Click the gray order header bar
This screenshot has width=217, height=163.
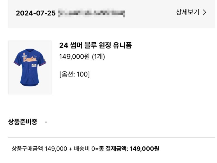tap(112, 14)
